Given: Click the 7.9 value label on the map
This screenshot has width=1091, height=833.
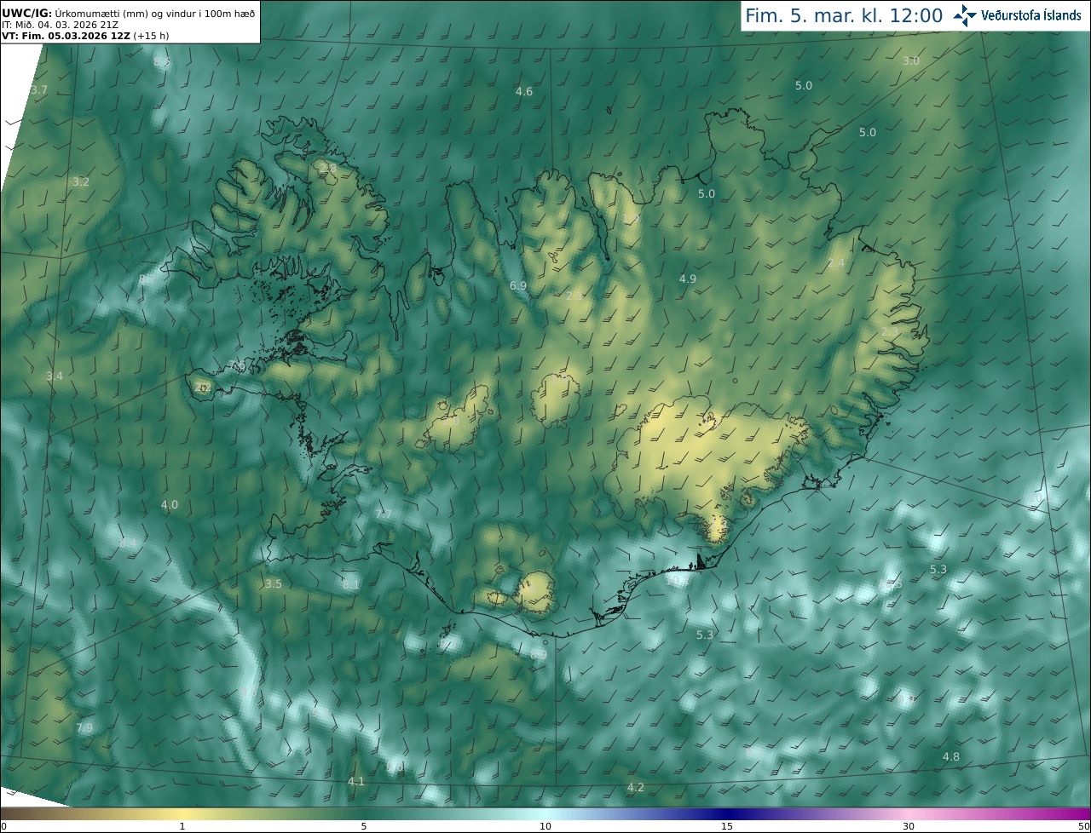Looking at the screenshot, I should pyautogui.click(x=84, y=727).
